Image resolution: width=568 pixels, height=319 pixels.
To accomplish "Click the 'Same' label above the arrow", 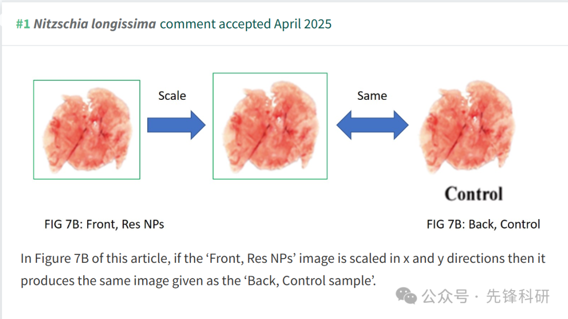I will coord(372,96).
